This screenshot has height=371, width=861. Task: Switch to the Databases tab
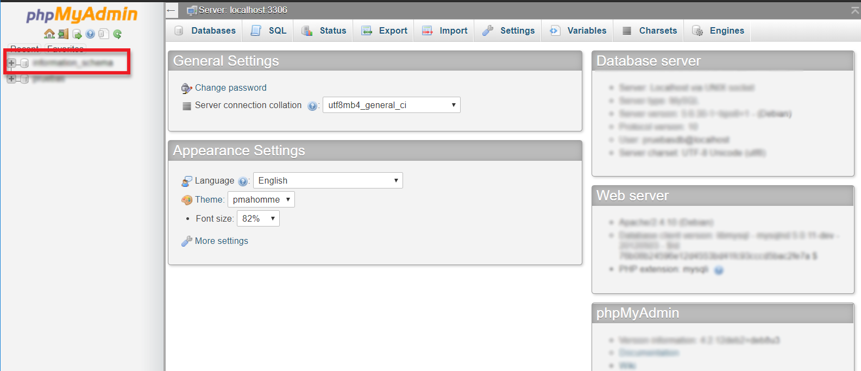pyautogui.click(x=205, y=30)
